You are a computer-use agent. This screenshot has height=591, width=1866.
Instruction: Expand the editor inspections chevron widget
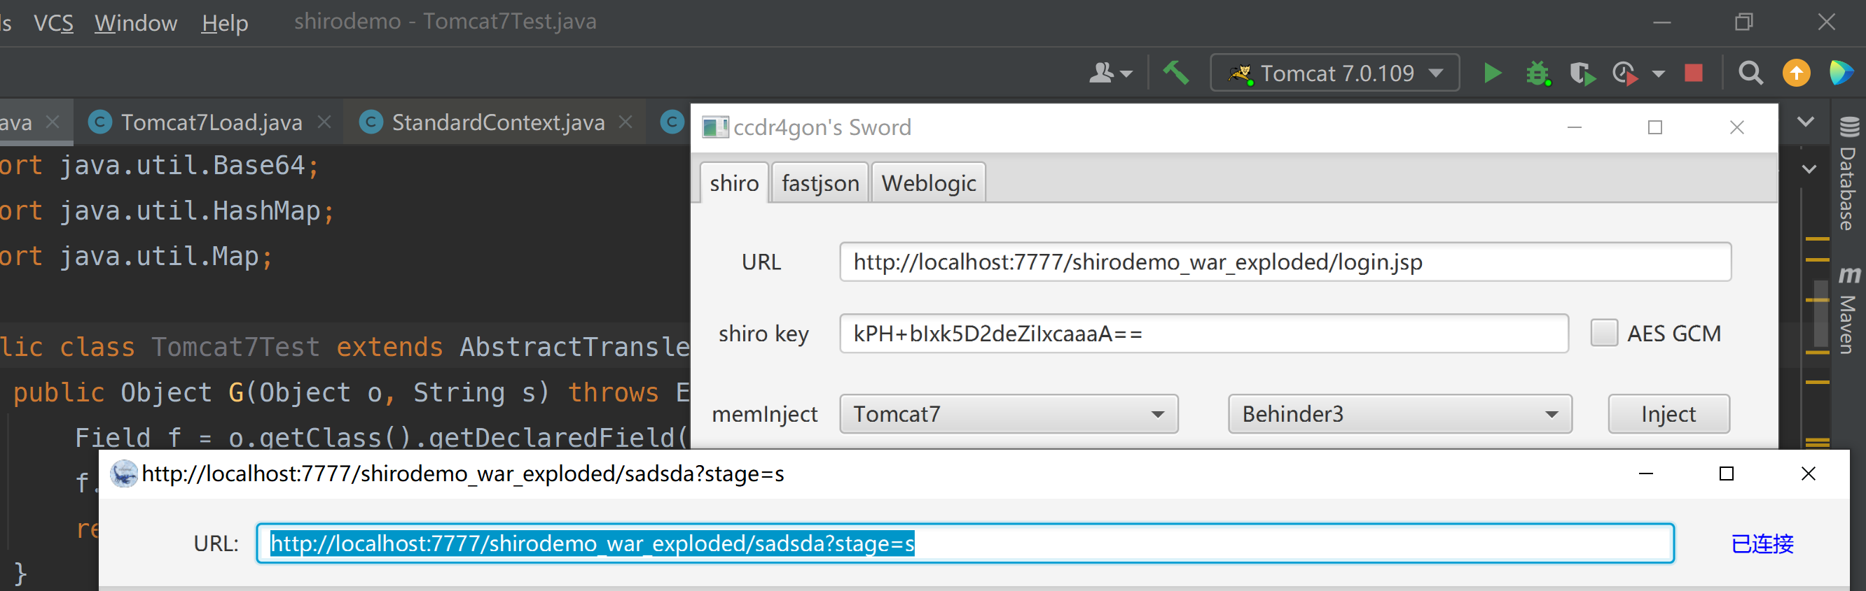point(1809,169)
